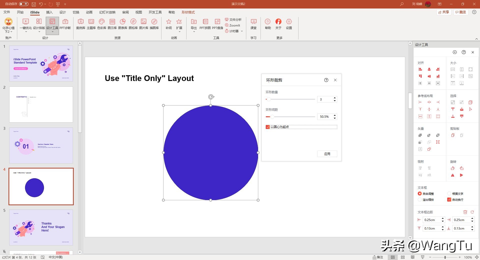This screenshot has width=480, height=260.
Task: Reset text box margins with refresh icon
Action: pyautogui.click(x=472, y=212)
